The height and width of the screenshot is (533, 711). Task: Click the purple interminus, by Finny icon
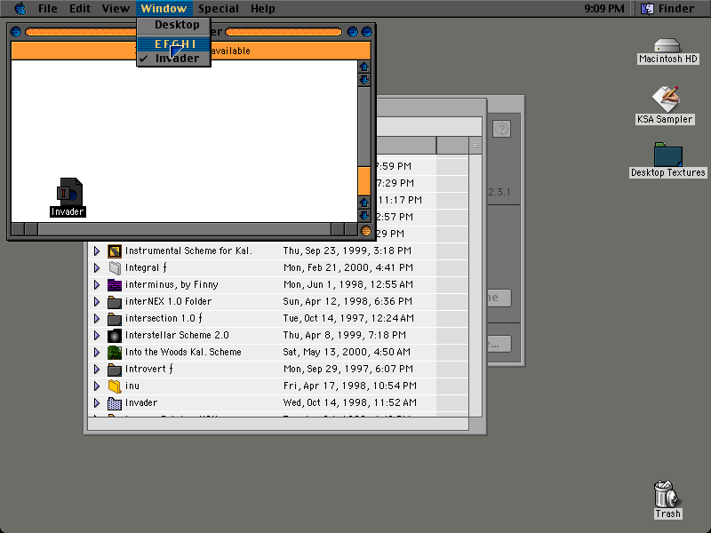[115, 284]
